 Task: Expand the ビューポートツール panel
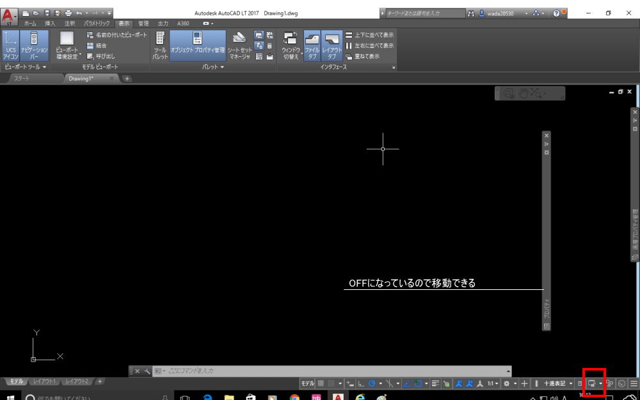[25, 67]
